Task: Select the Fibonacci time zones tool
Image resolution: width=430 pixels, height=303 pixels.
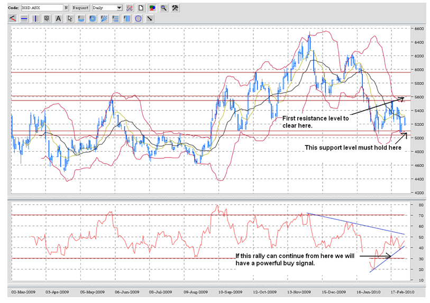Action: pos(126,19)
